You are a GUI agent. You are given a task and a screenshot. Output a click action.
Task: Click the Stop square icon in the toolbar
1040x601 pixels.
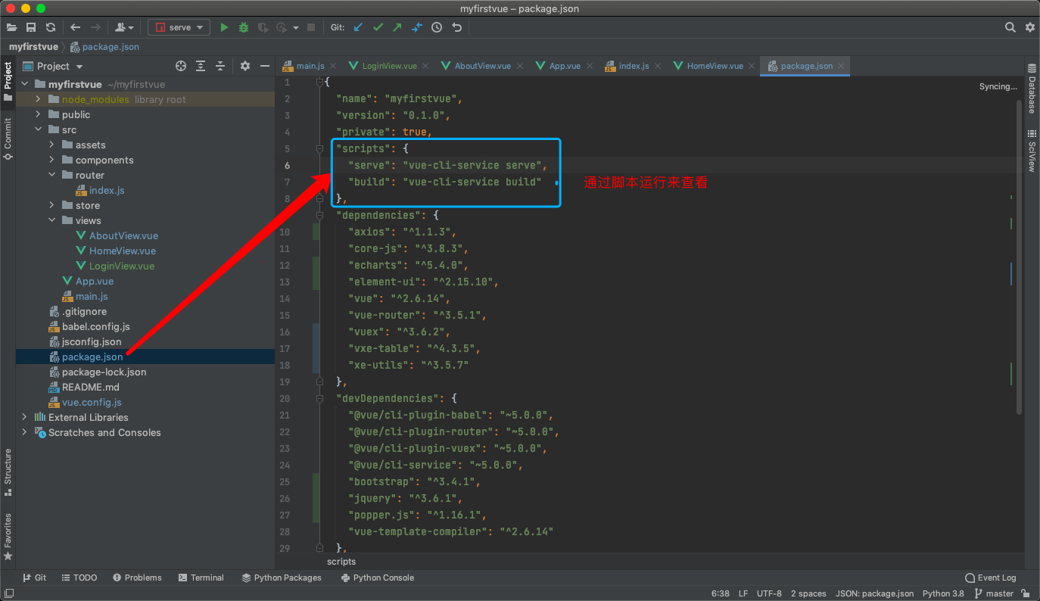click(311, 27)
